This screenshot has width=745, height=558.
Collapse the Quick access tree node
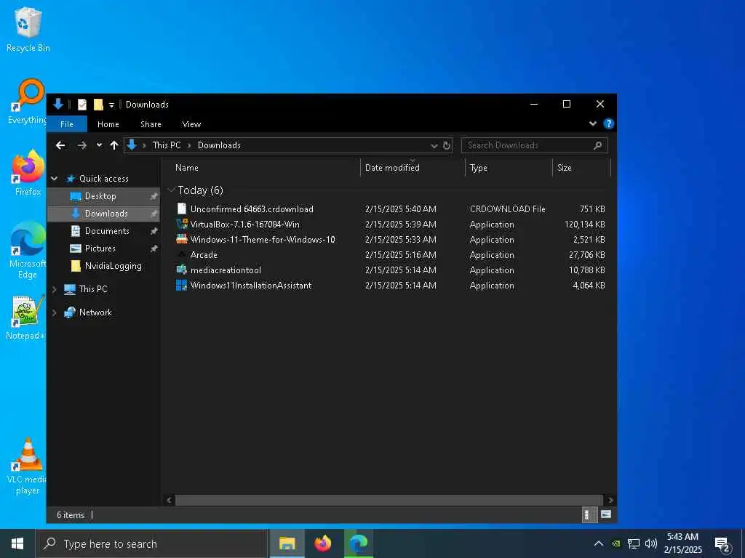point(54,179)
